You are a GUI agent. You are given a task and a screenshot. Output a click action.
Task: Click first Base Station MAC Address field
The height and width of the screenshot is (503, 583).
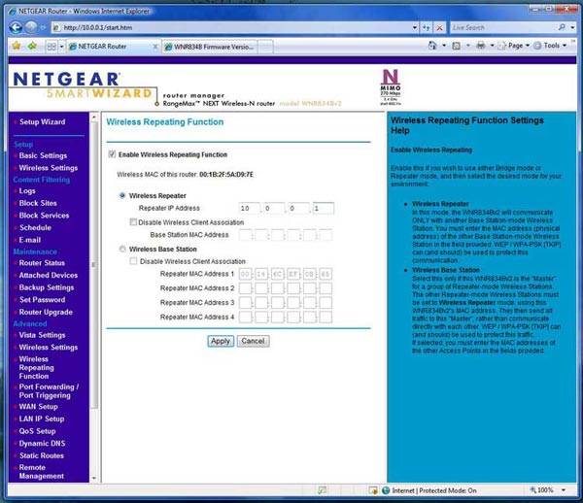point(246,235)
